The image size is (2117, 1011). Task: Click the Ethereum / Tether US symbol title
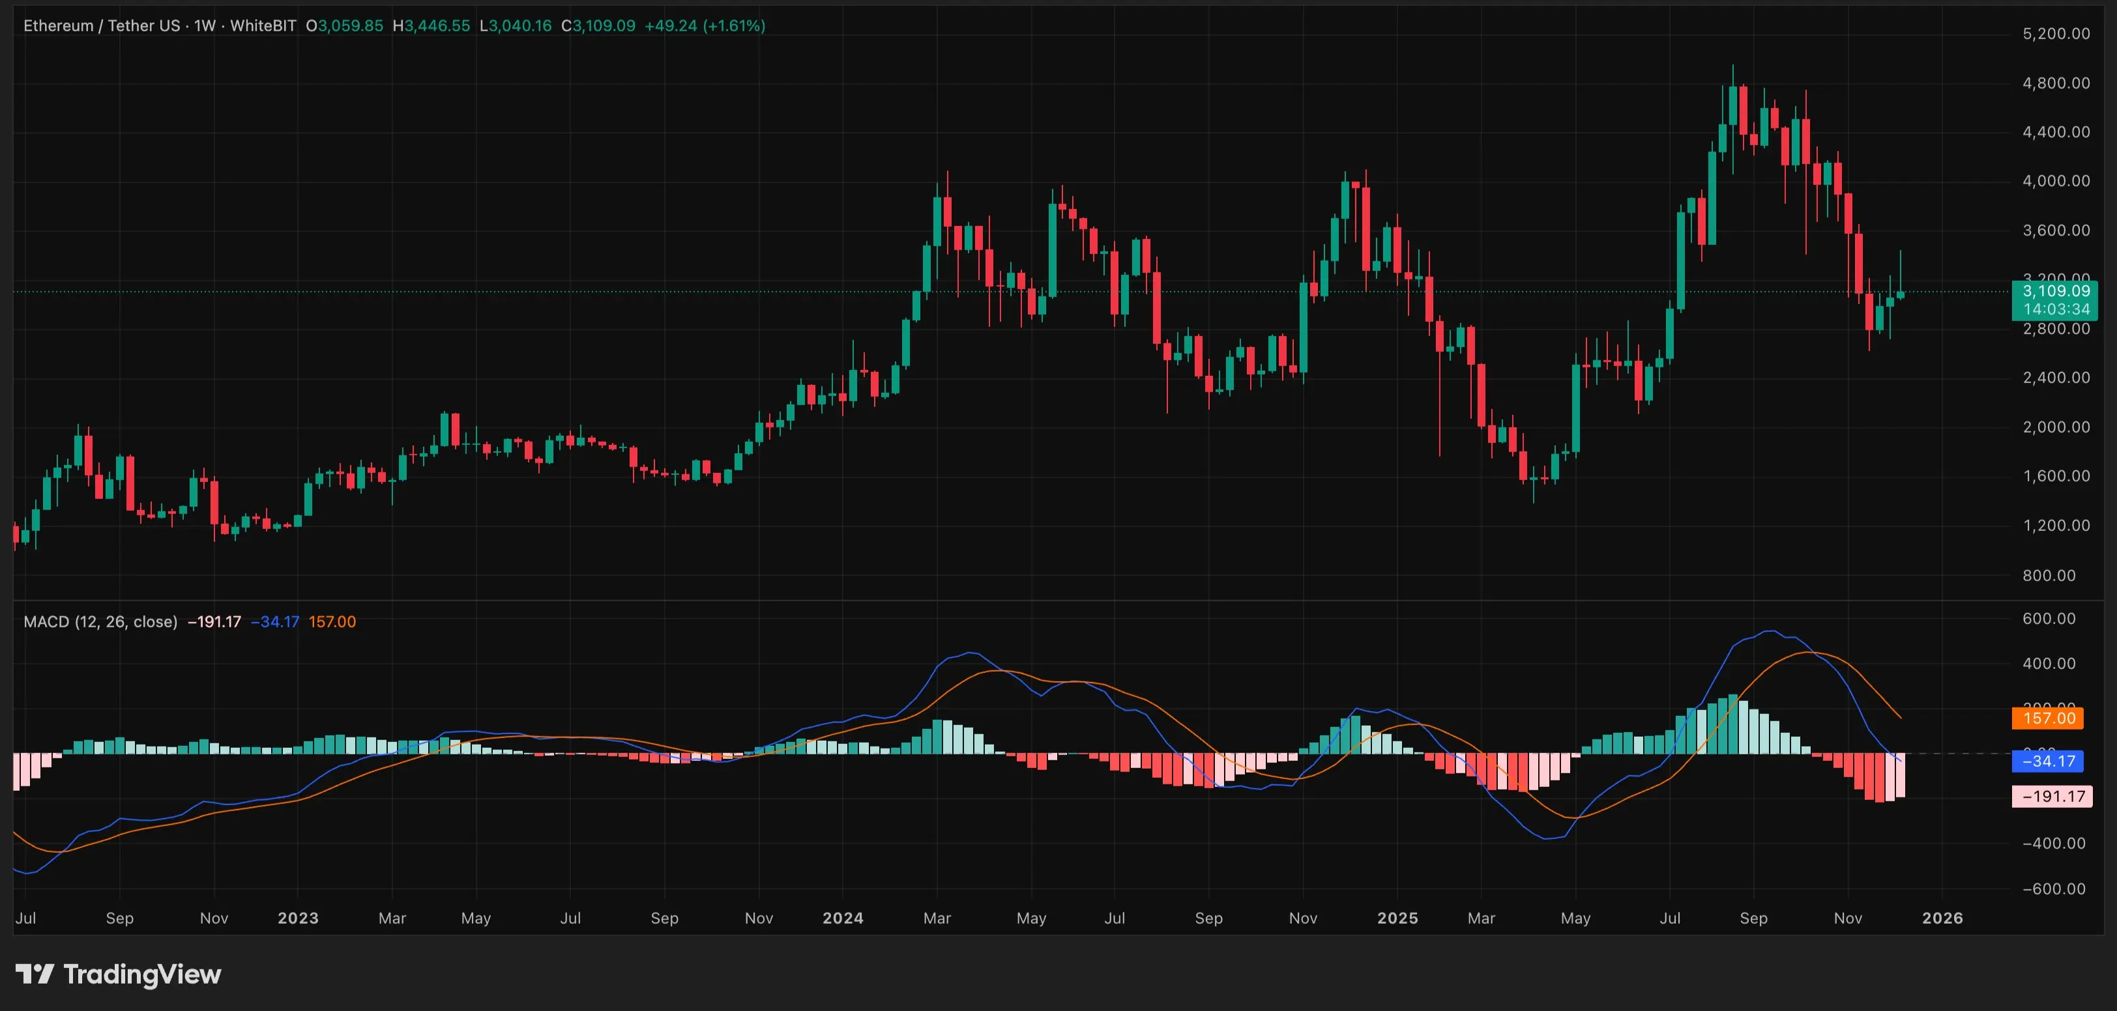[x=102, y=25]
